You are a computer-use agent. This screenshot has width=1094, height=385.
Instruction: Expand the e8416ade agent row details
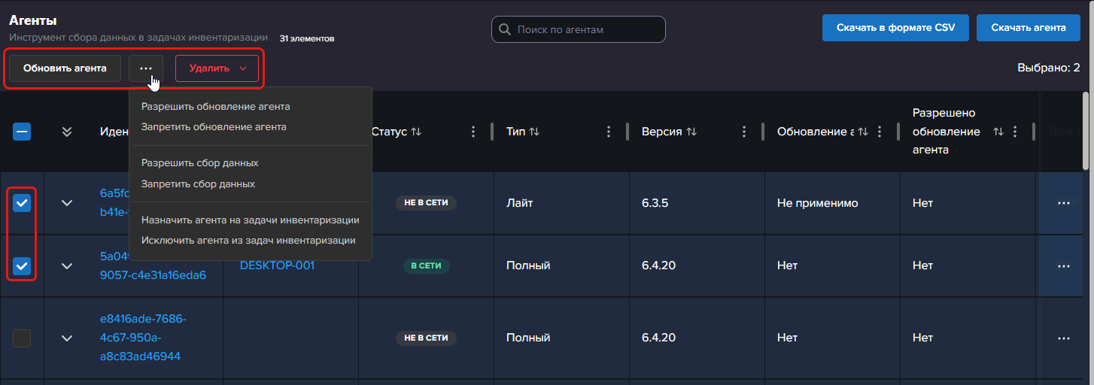coord(67,338)
